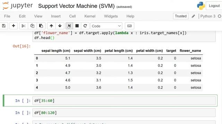The height and width of the screenshot is (124, 222).
Task: Click sepal length value 4.9 in row 1
Action: click(x=68, y=65)
